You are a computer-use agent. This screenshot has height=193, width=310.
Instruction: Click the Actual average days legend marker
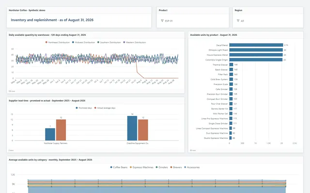point(95,108)
